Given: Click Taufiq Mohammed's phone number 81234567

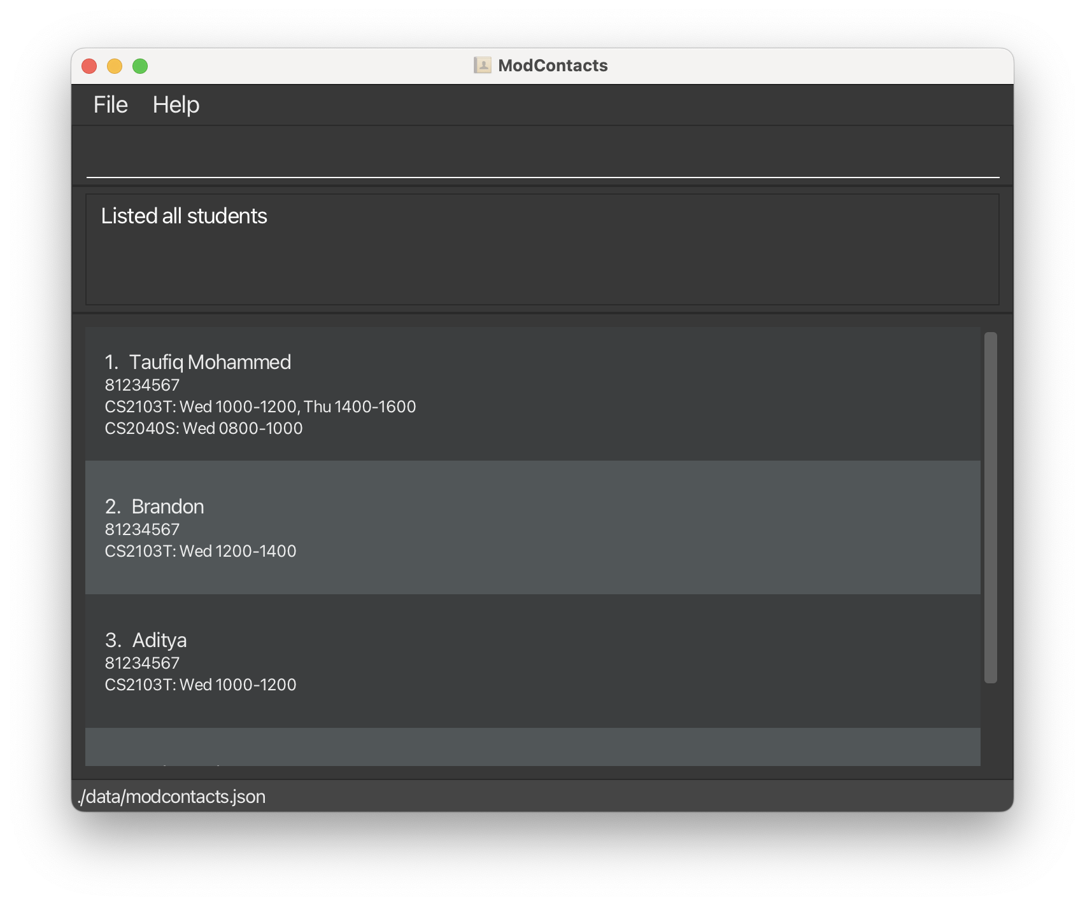Looking at the screenshot, I should pos(142,385).
